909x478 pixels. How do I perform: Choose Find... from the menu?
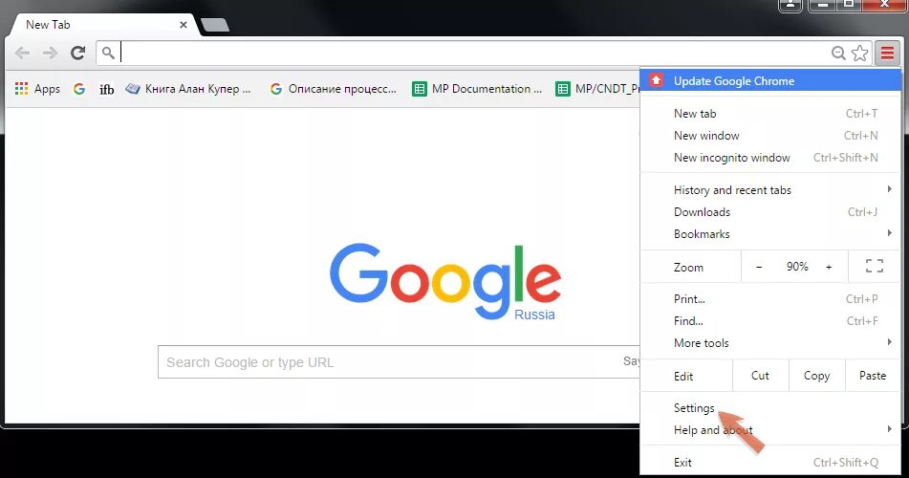click(770, 321)
